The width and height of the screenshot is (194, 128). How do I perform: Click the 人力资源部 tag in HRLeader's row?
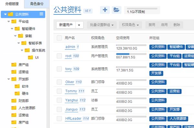pos(178,119)
